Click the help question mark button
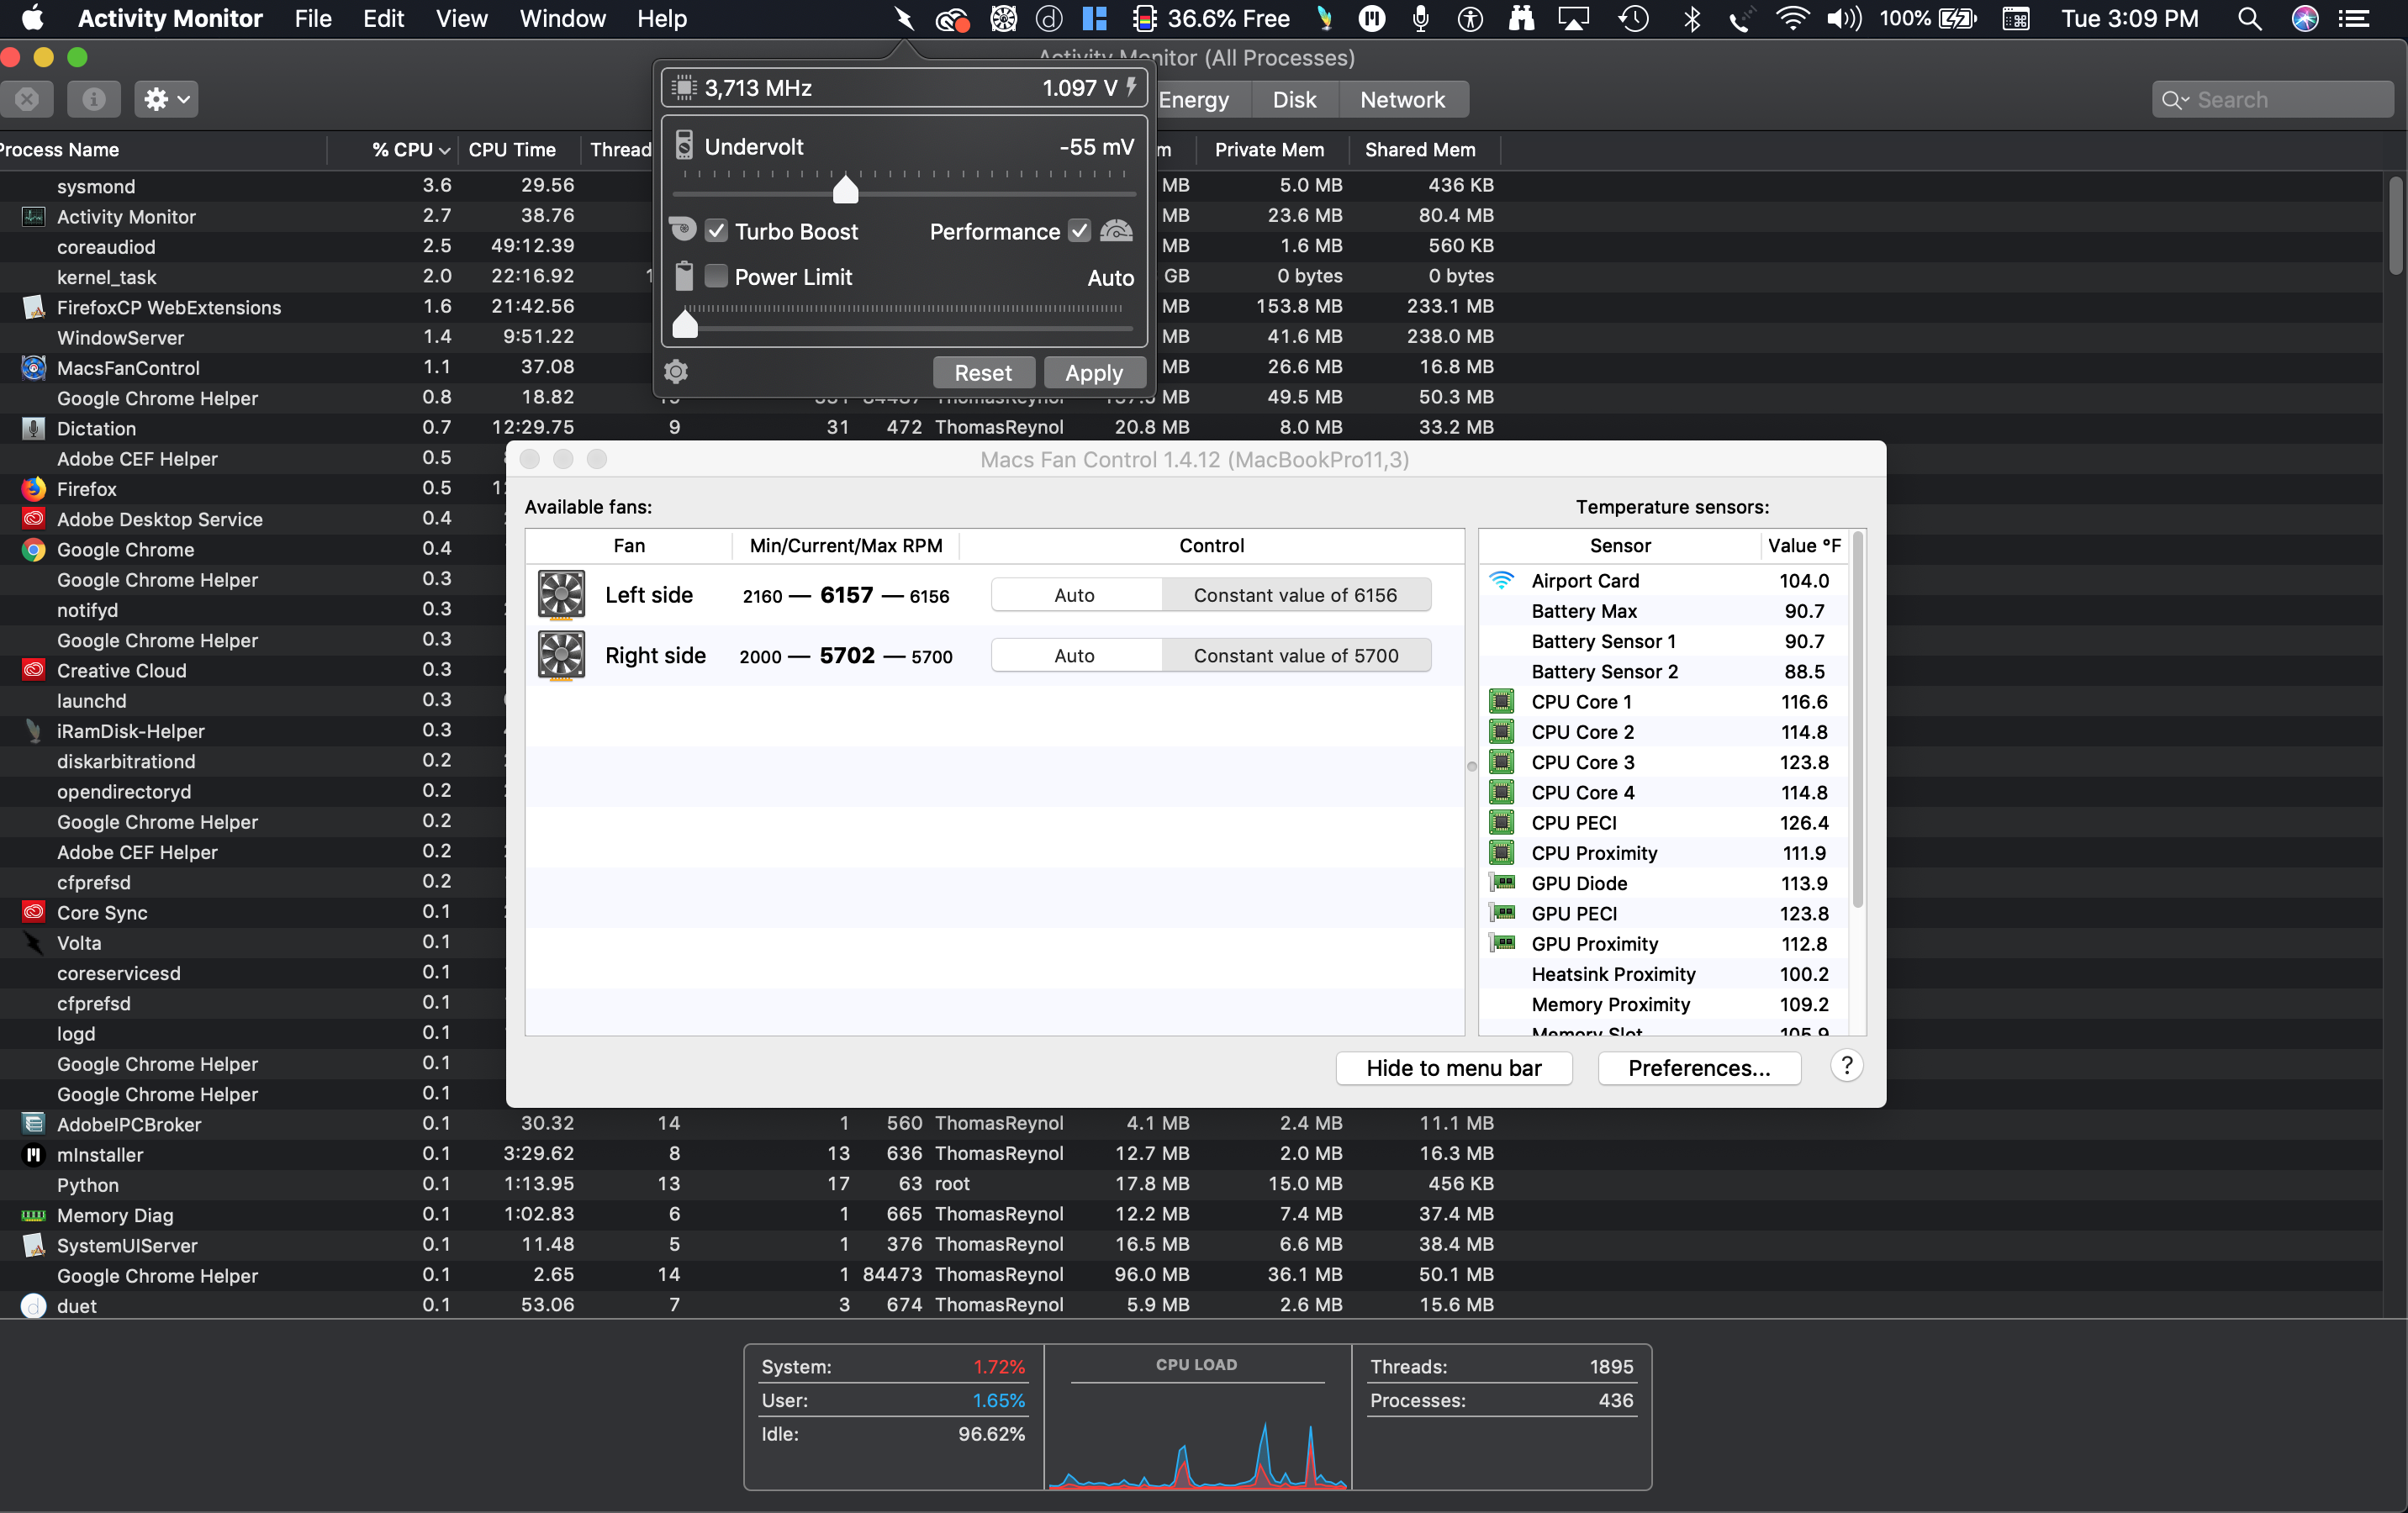The image size is (2408, 1513). [1846, 1066]
